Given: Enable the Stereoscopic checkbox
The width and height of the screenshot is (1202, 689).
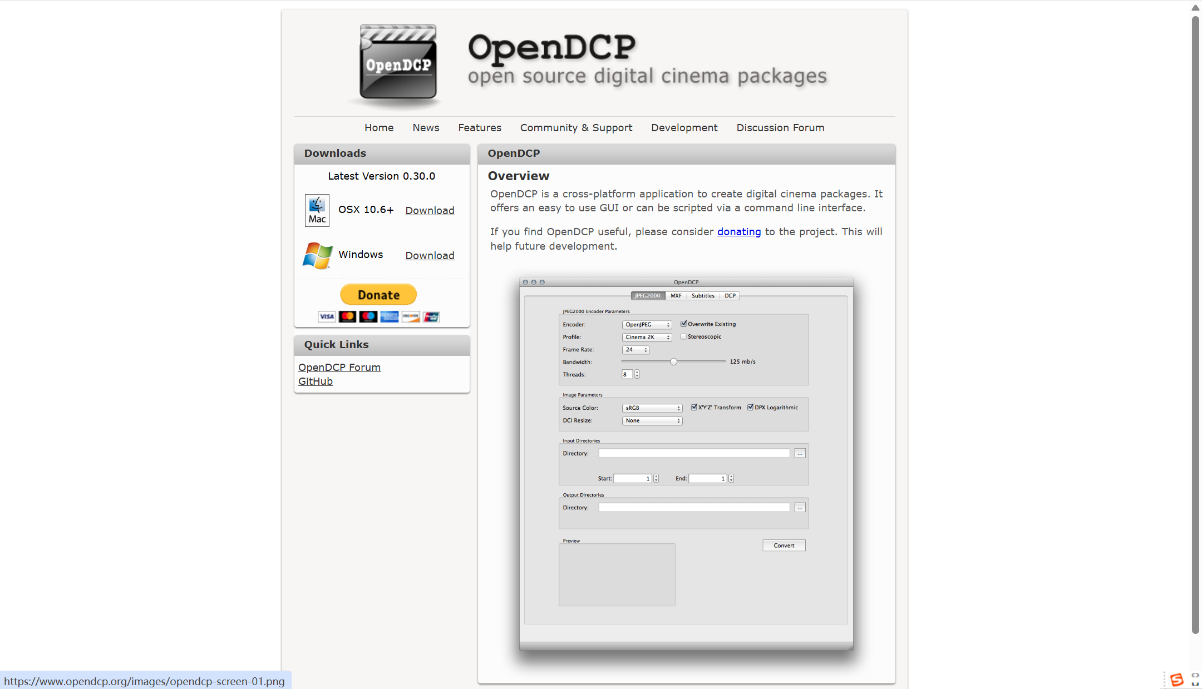Looking at the screenshot, I should click(683, 336).
